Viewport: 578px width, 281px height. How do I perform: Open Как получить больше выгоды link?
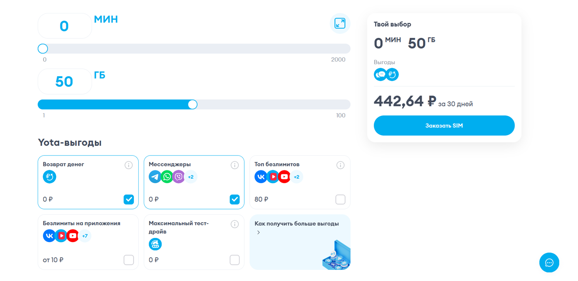click(296, 224)
